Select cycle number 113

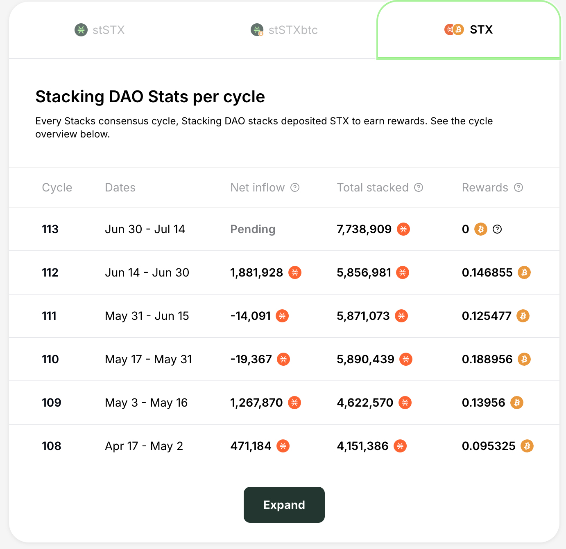[50, 229]
